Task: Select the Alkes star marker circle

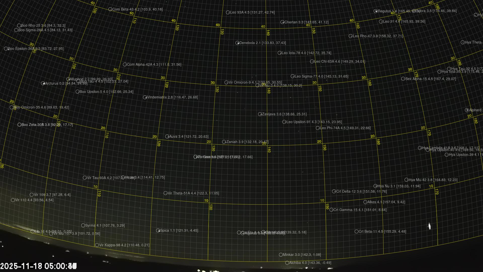Action: [x=365, y=202]
